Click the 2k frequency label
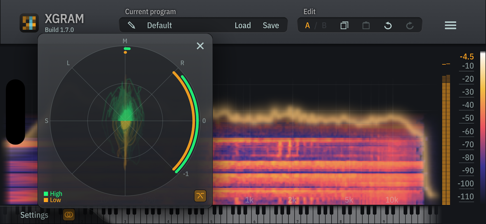The width and height of the screenshot is (486, 224). [x=292, y=200]
